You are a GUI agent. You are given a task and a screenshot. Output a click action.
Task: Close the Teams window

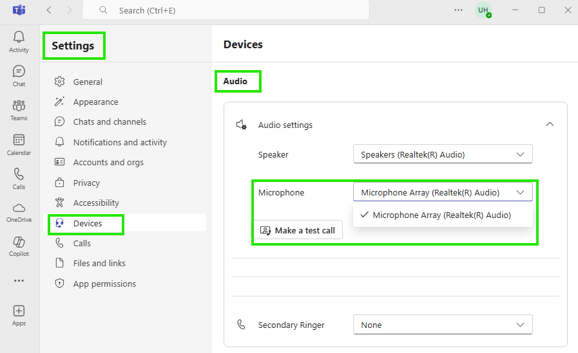(x=568, y=10)
